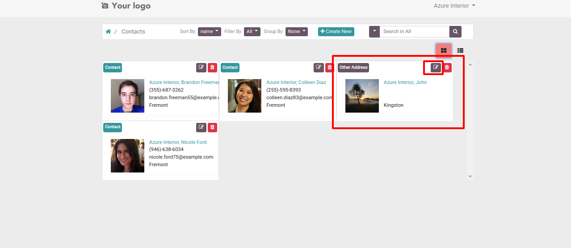Click the Create New button
Screen dimensions: 571x248
coord(336,32)
